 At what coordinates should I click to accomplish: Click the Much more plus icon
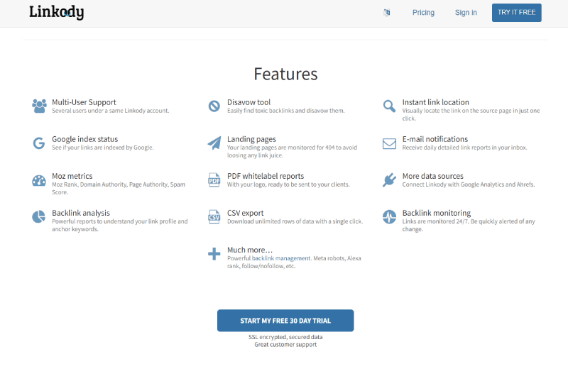point(214,254)
